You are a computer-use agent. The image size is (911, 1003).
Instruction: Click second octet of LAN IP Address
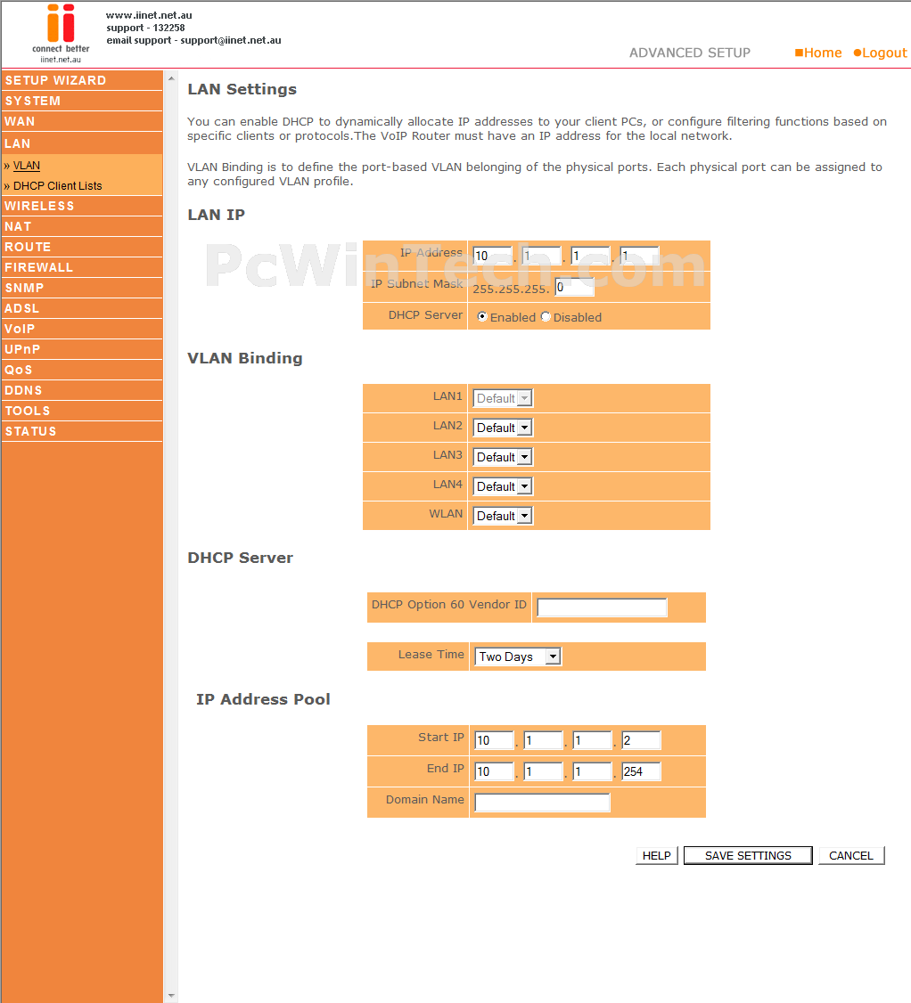click(542, 256)
